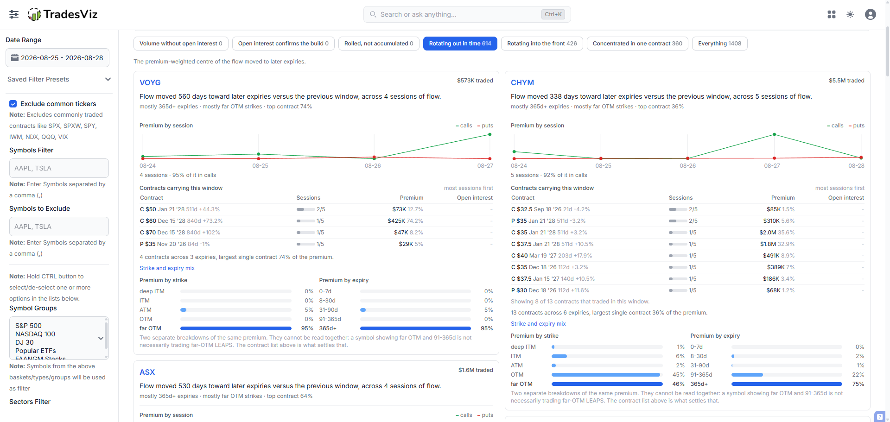
Task: Open the user account menu
Action: click(871, 14)
